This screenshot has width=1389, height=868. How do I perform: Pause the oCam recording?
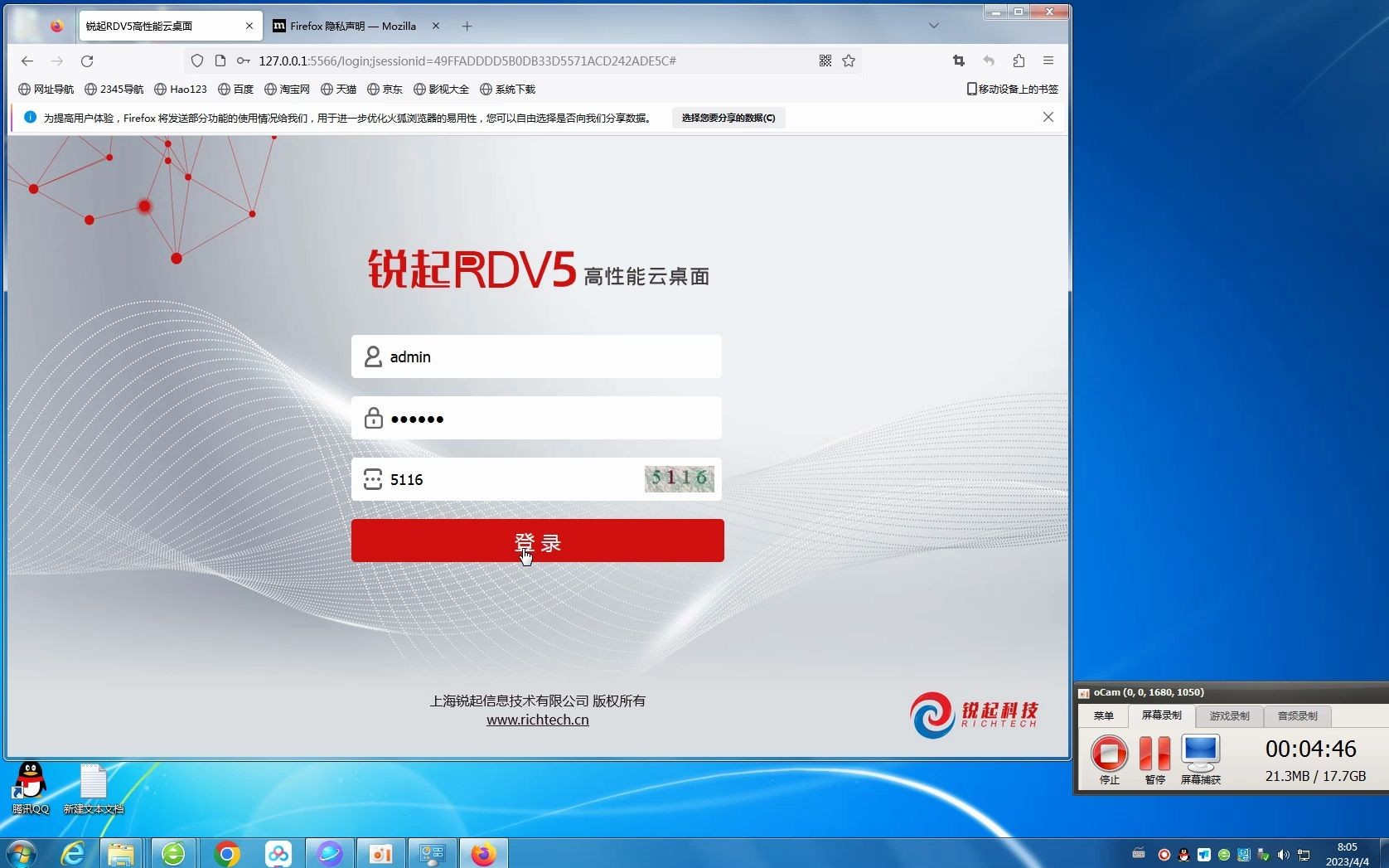point(1154,759)
